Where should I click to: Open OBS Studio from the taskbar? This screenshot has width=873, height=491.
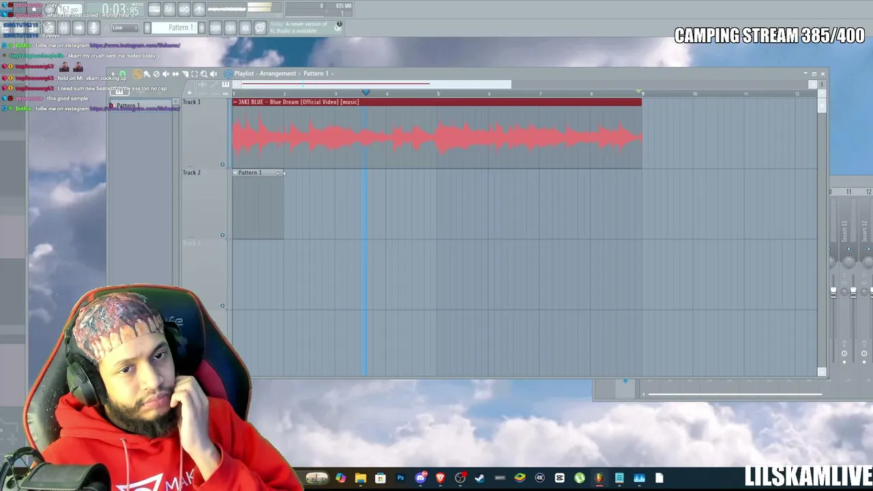460,478
